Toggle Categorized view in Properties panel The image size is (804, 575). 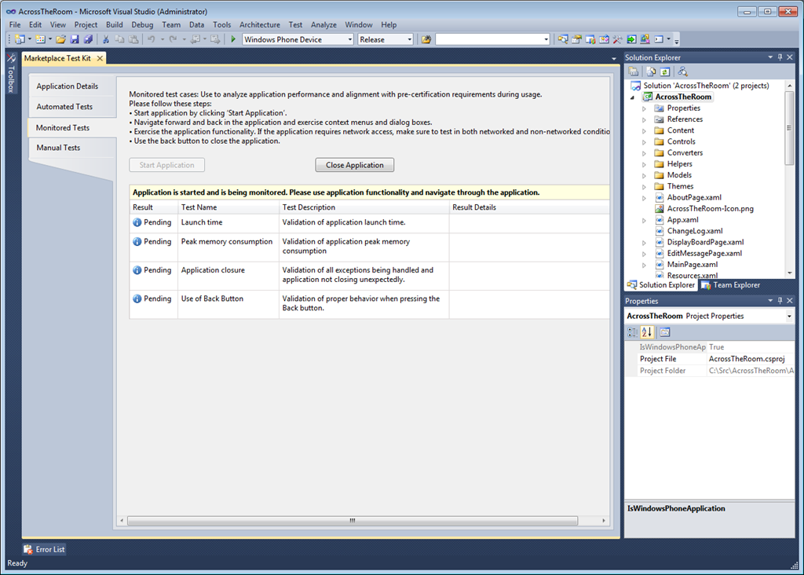(633, 331)
